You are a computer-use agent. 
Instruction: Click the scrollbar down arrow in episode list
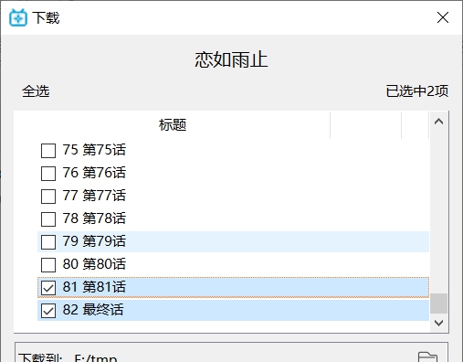tap(438, 323)
